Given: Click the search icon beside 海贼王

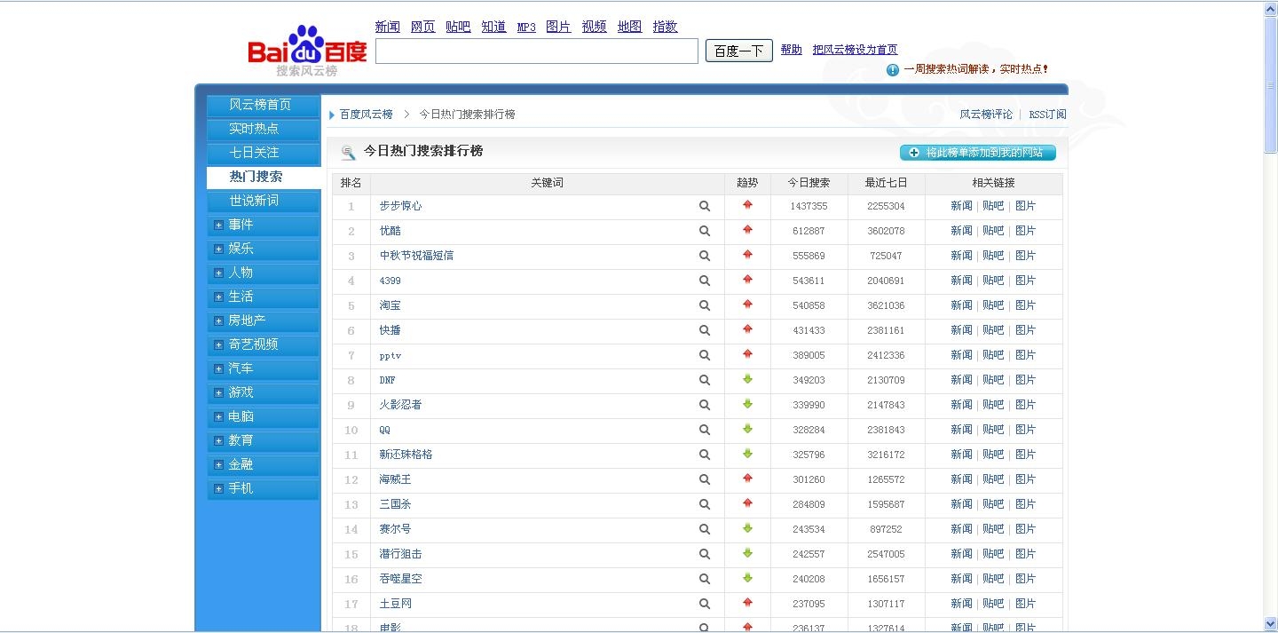Looking at the screenshot, I should point(705,479).
